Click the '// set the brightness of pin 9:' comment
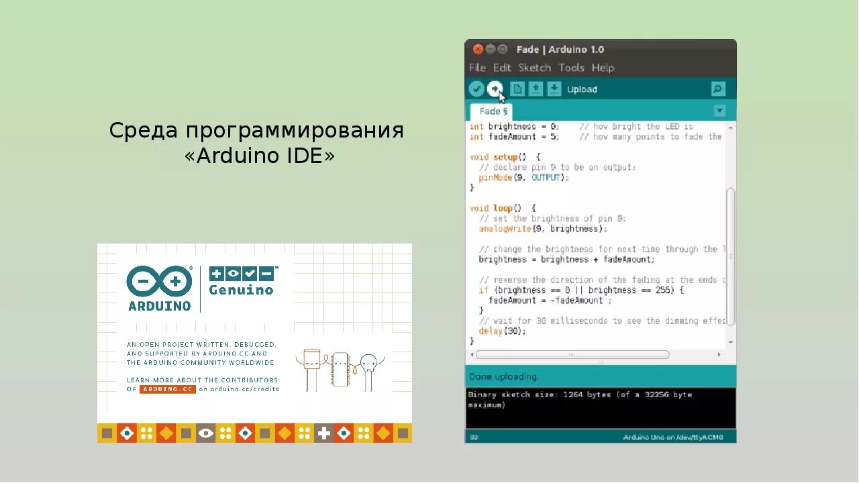859x483 pixels. [552, 219]
